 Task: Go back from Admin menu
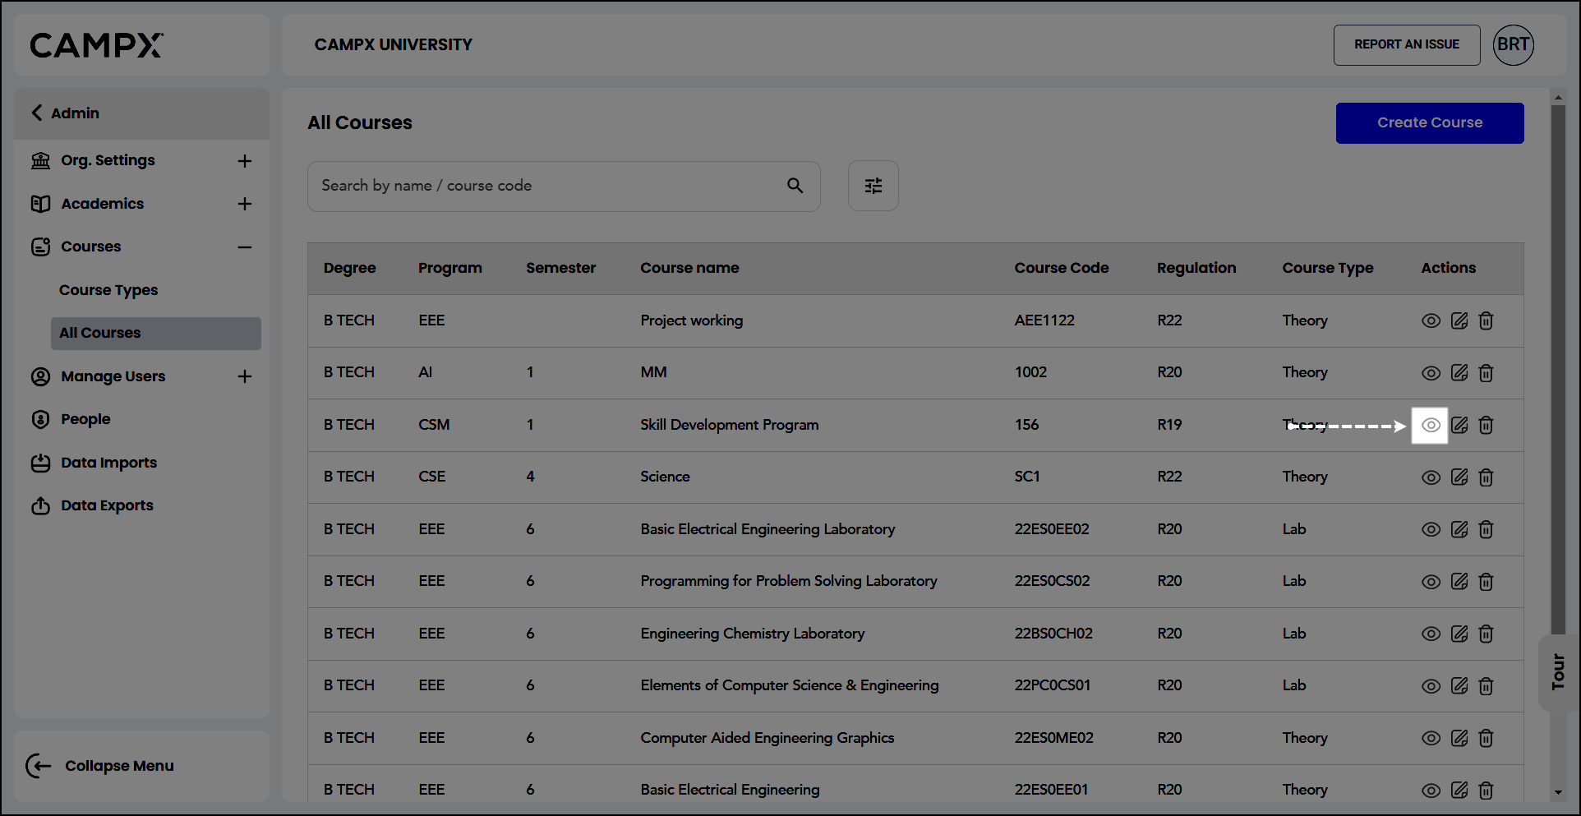tap(36, 113)
